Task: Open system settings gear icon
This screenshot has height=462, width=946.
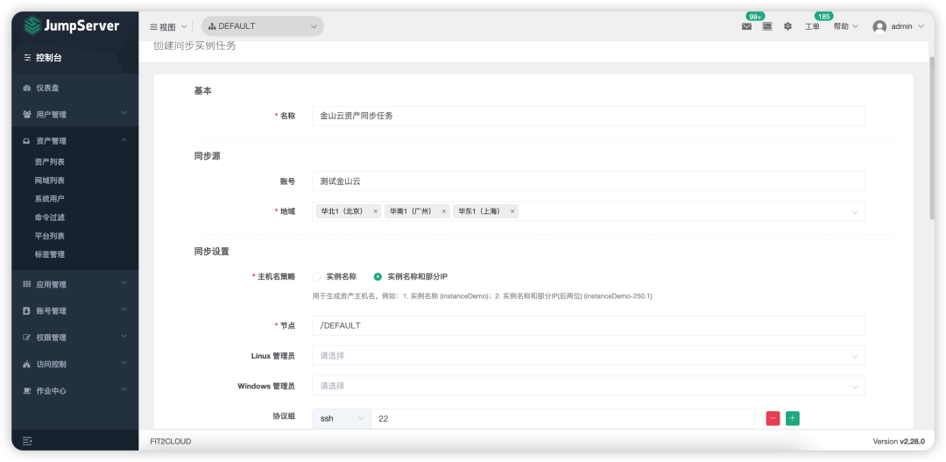Action: 787,26
